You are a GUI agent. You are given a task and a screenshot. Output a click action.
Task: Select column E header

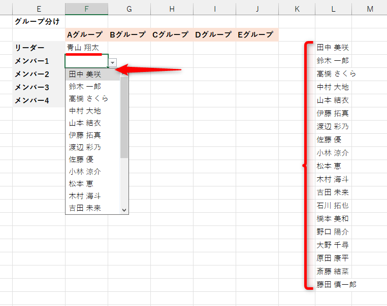pos(39,9)
